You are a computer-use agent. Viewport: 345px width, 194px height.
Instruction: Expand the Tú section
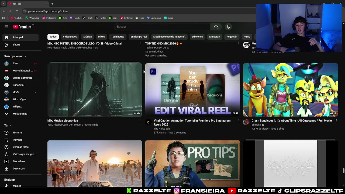point(8,126)
